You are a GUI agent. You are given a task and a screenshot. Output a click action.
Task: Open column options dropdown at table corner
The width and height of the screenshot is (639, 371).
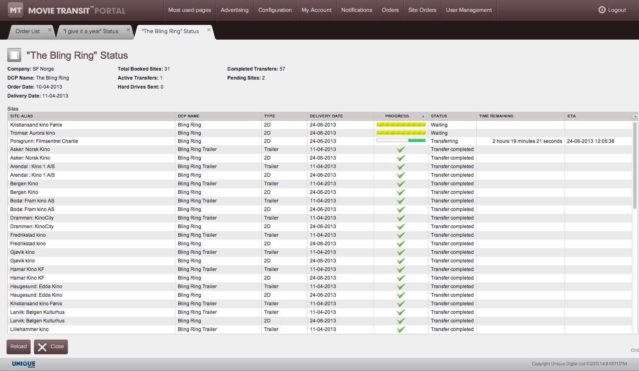[x=635, y=116]
